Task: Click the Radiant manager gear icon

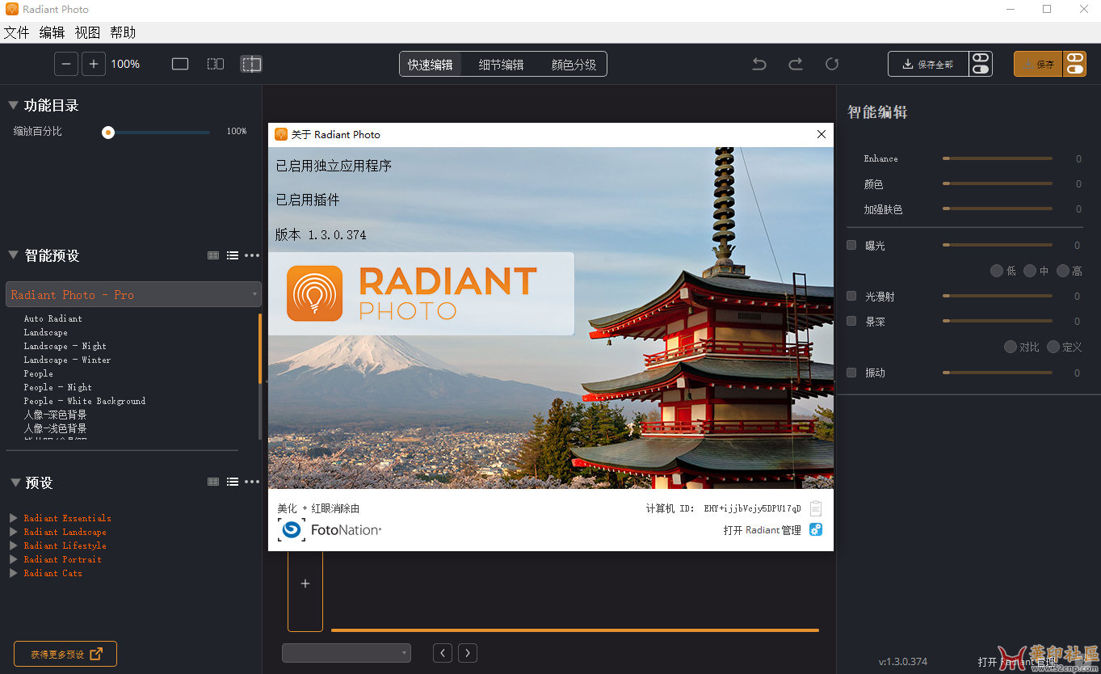Action: pyautogui.click(x=816, y=529)
